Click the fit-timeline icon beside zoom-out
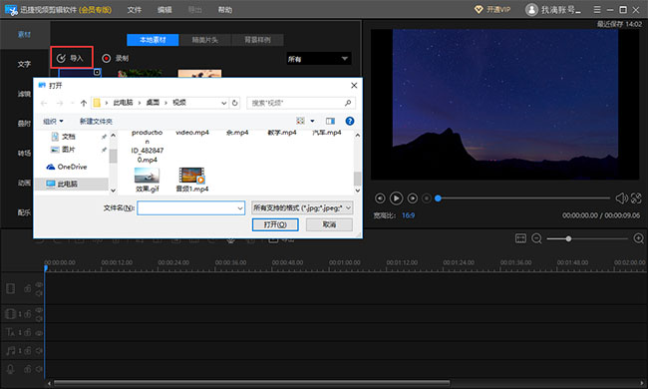This screenshot has width=648, height=389. coord(520,238)
